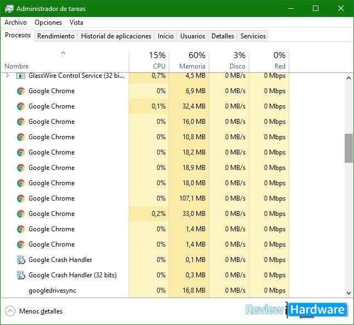Select the googledrivesync process row
354x325 pixels.
pyautogui.click(x=145, y=290)
